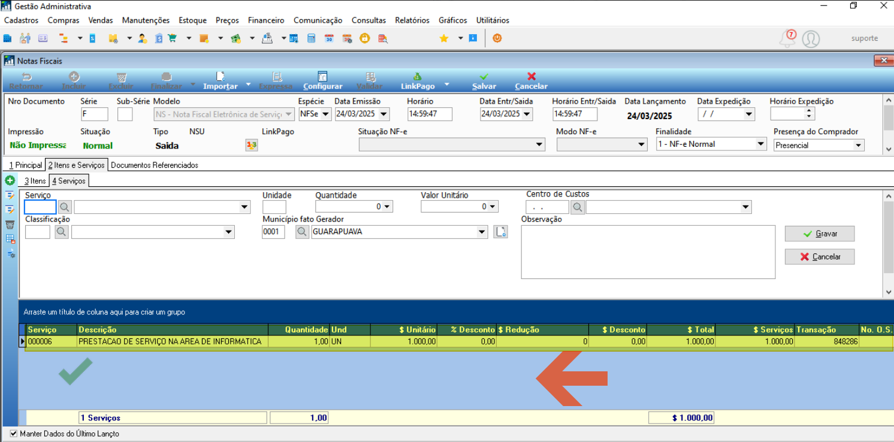Screen dimensions: 894x442
Task: Select the 3 Itens tab
Action: pos(35,180)
